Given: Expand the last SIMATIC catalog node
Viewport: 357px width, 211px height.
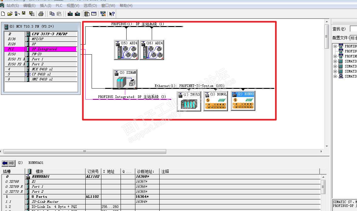Looking at the screenshot, I should tap(335, 76).
